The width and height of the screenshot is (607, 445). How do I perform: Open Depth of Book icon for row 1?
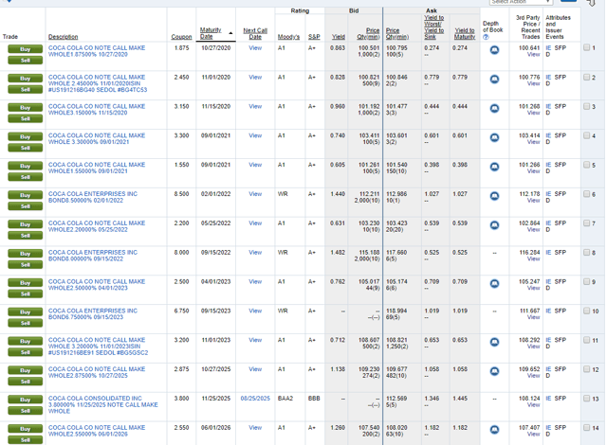click(x=494, y=48)
